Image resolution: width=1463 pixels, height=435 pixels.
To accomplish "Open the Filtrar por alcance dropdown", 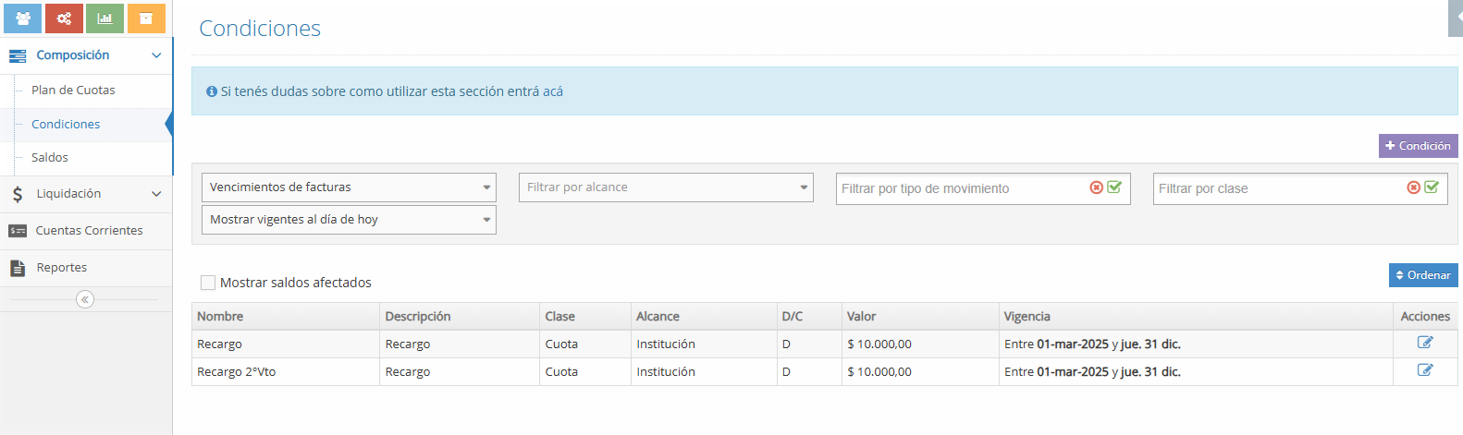I will [666, 187].
